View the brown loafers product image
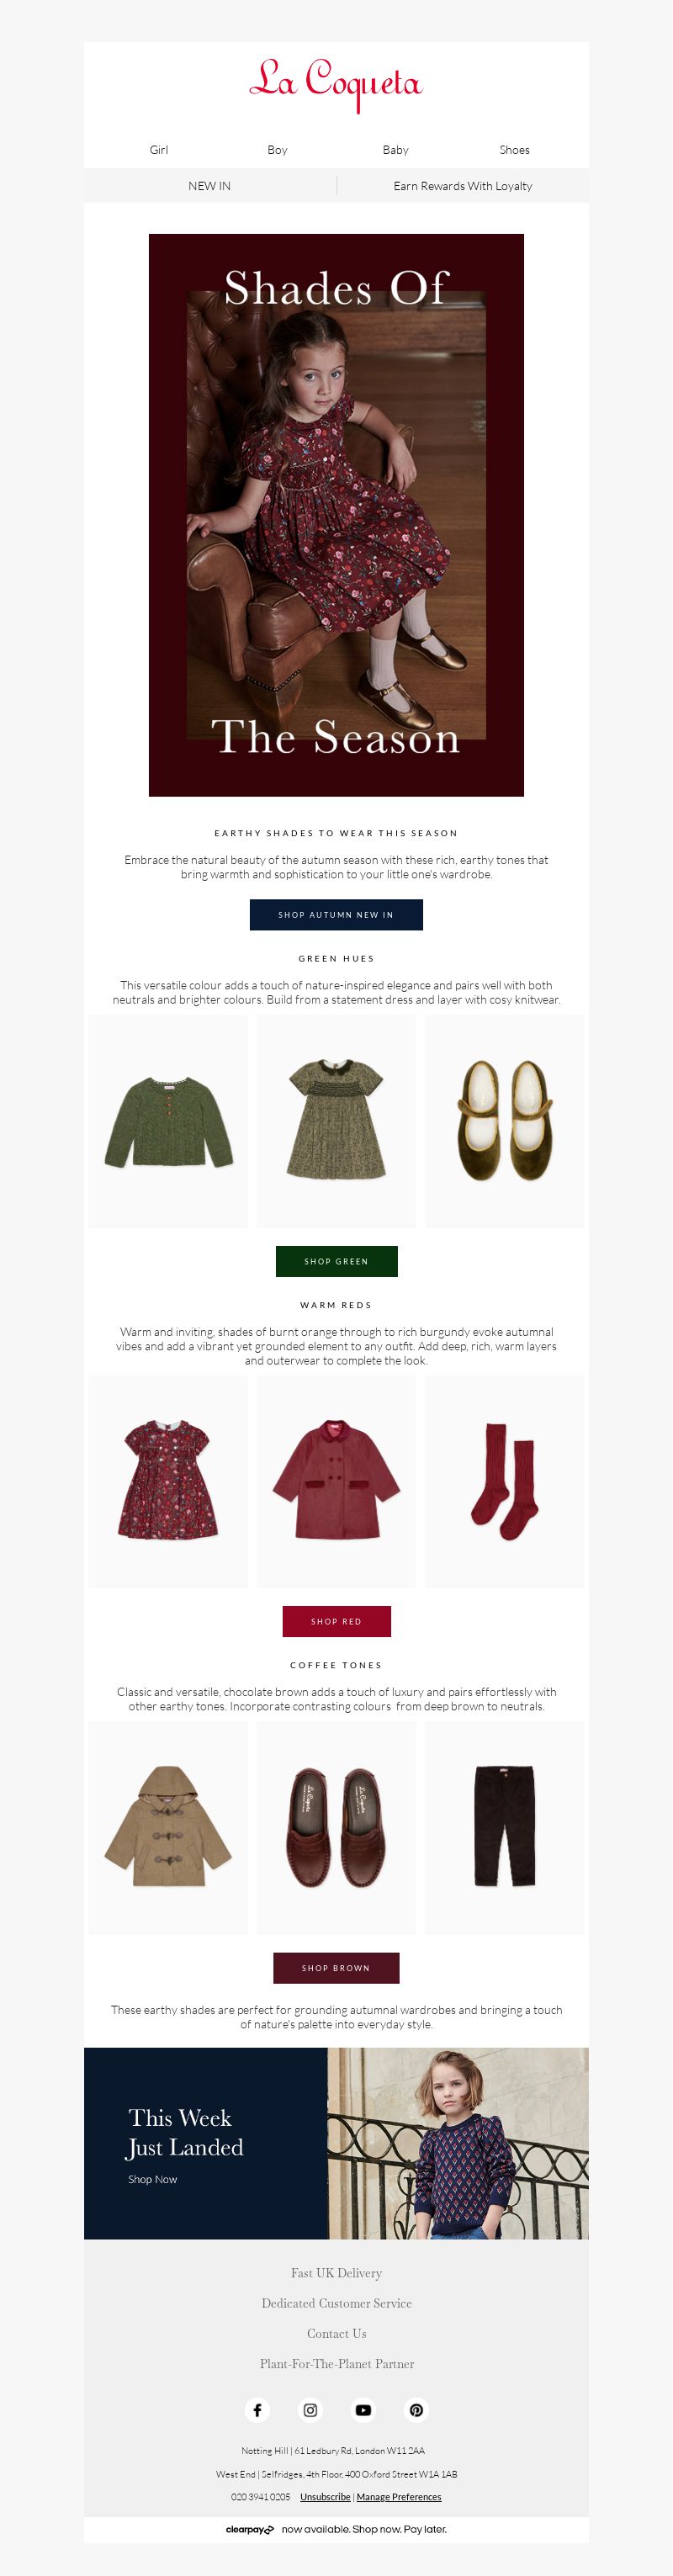This screenshot has width=673, height=2576. tap(336, 1828)
